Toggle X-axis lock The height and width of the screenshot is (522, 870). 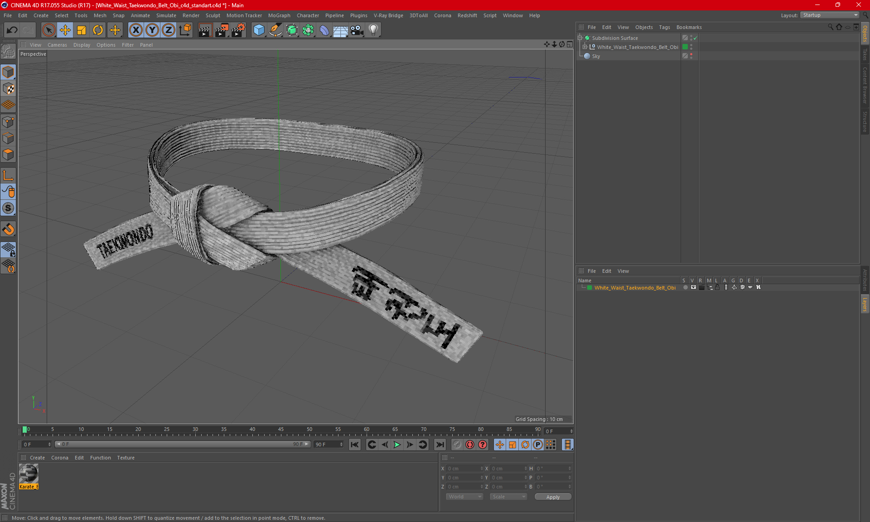pyautogui.click(x=135, y=30)
